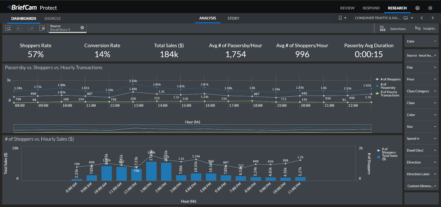Image resolution: width=441 pixels, height=207 pixels.
Task: Expand the Class Category filter
Action: (421, 91)
